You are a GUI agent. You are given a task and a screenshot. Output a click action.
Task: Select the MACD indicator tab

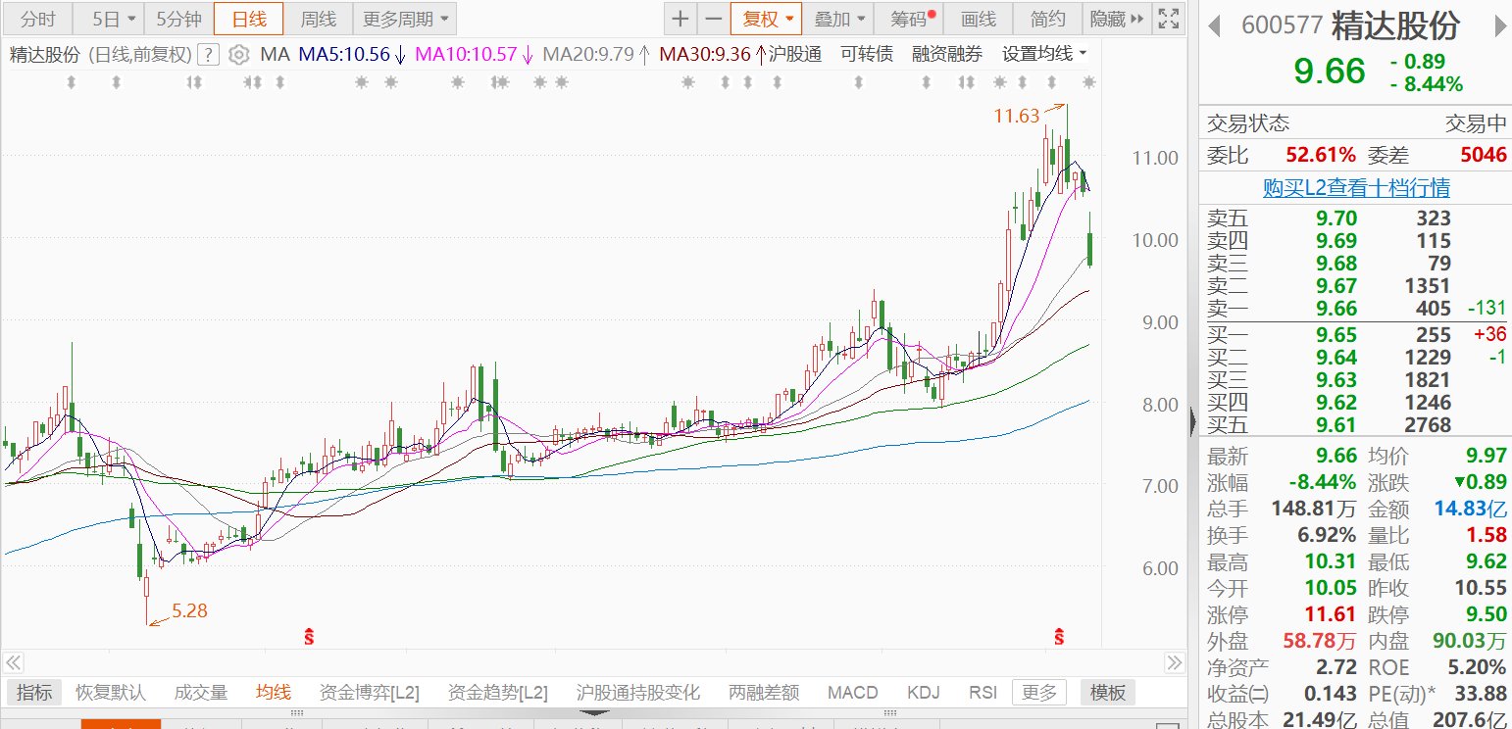pyautogui.click(x=852, y=693)
